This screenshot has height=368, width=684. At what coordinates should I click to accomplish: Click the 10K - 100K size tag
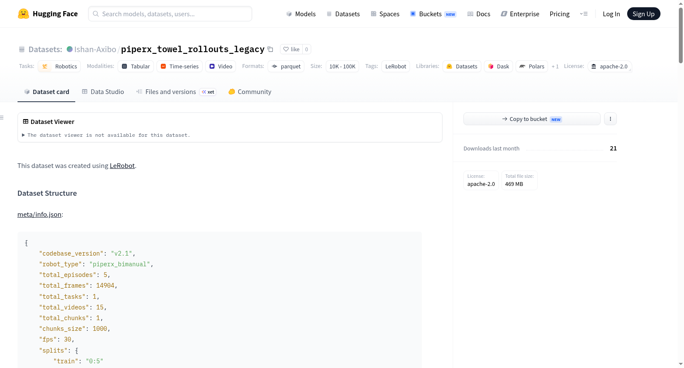[x=342, y=66]
